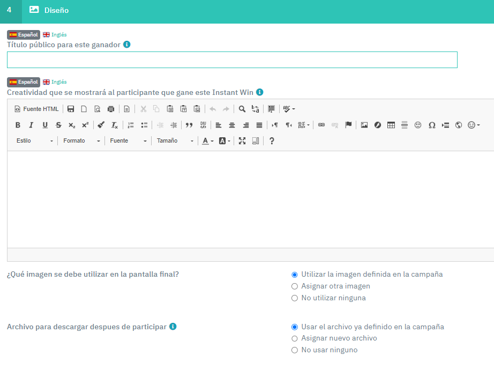Insert an image via toolbar
The height and width of the screenshot is (370, 494).
coord(364,125)
